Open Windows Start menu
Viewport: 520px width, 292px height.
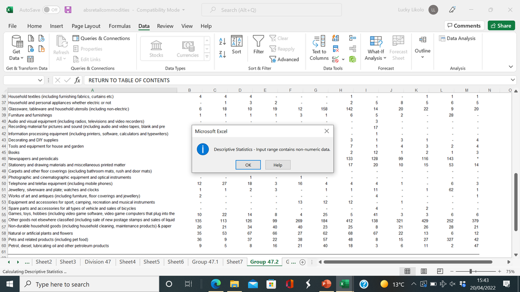pos(9,284)
